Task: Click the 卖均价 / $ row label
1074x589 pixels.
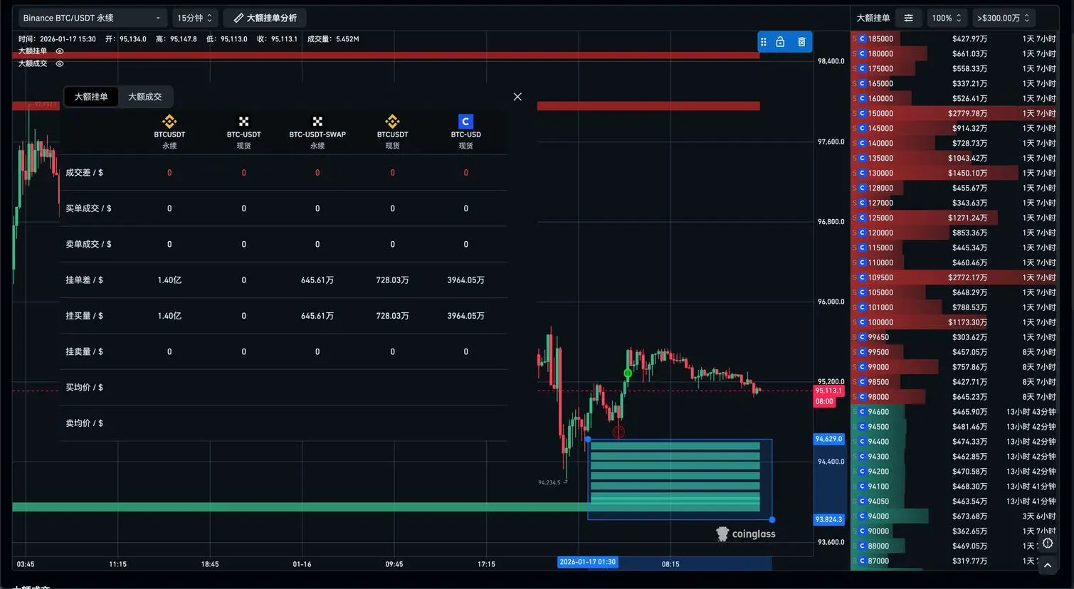Action: (84, 423)
